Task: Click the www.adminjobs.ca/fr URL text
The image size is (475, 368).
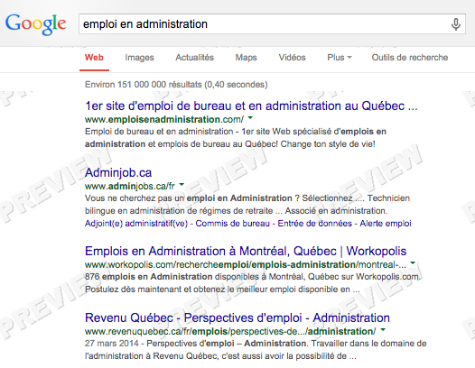Action: 130,186
